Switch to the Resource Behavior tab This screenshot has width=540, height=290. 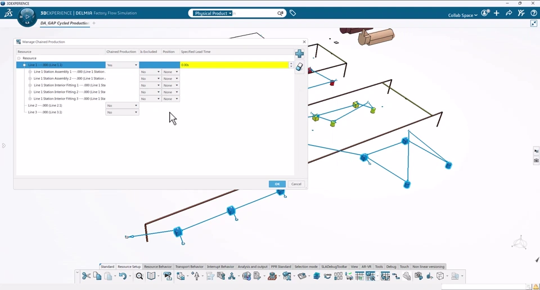click(x=157, y=266)
